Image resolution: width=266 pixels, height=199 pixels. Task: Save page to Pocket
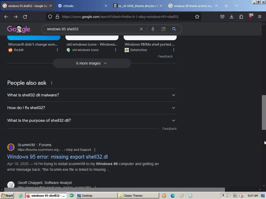click(x=222, y=17)
